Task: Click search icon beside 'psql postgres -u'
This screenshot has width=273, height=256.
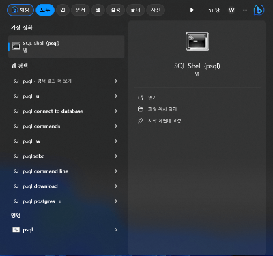Action: pyautogui.click(x=16, y=201)
